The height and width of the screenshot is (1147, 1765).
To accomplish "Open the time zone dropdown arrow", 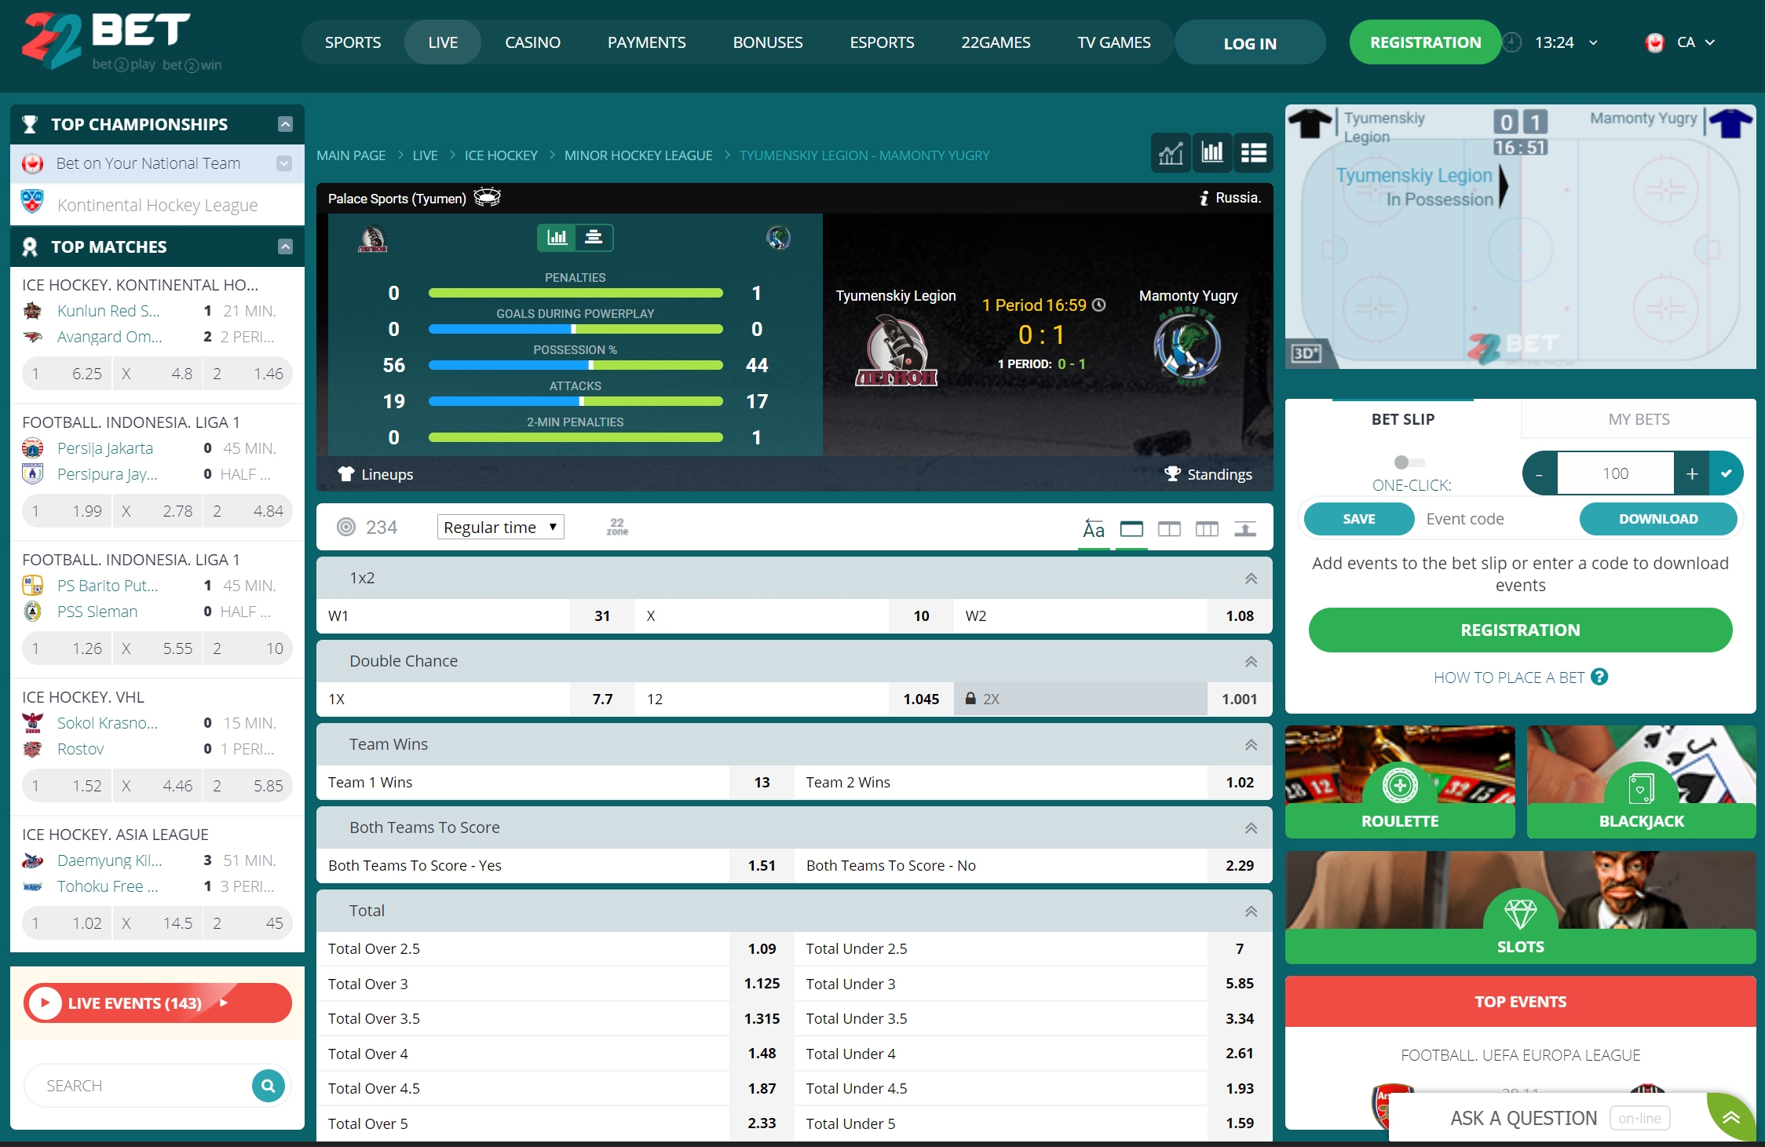I will (1593, 42).
